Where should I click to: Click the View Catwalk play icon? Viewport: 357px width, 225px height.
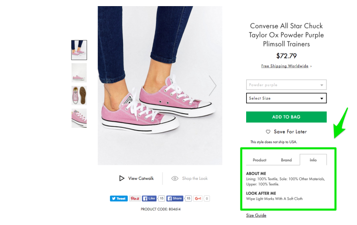click(122, 178)
